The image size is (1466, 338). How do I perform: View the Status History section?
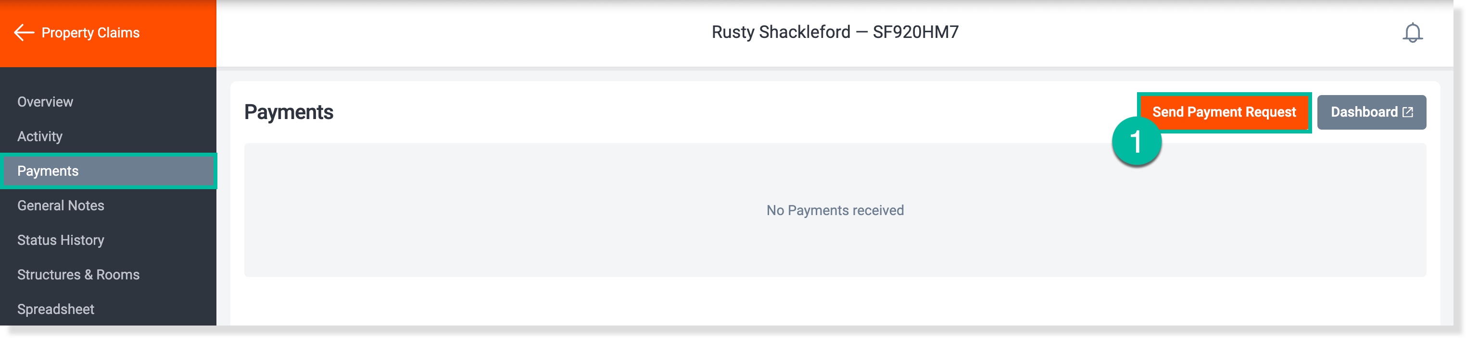click(60, 240)
